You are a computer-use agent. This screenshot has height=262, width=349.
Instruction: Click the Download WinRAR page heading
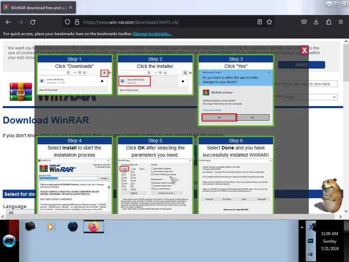click(x=46, y=120)
